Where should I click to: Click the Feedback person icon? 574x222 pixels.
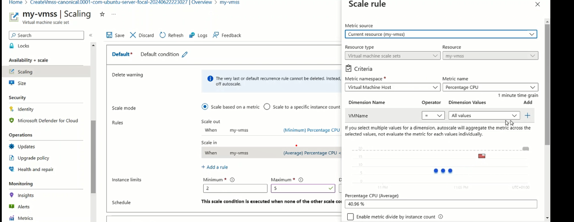point(216,35)
